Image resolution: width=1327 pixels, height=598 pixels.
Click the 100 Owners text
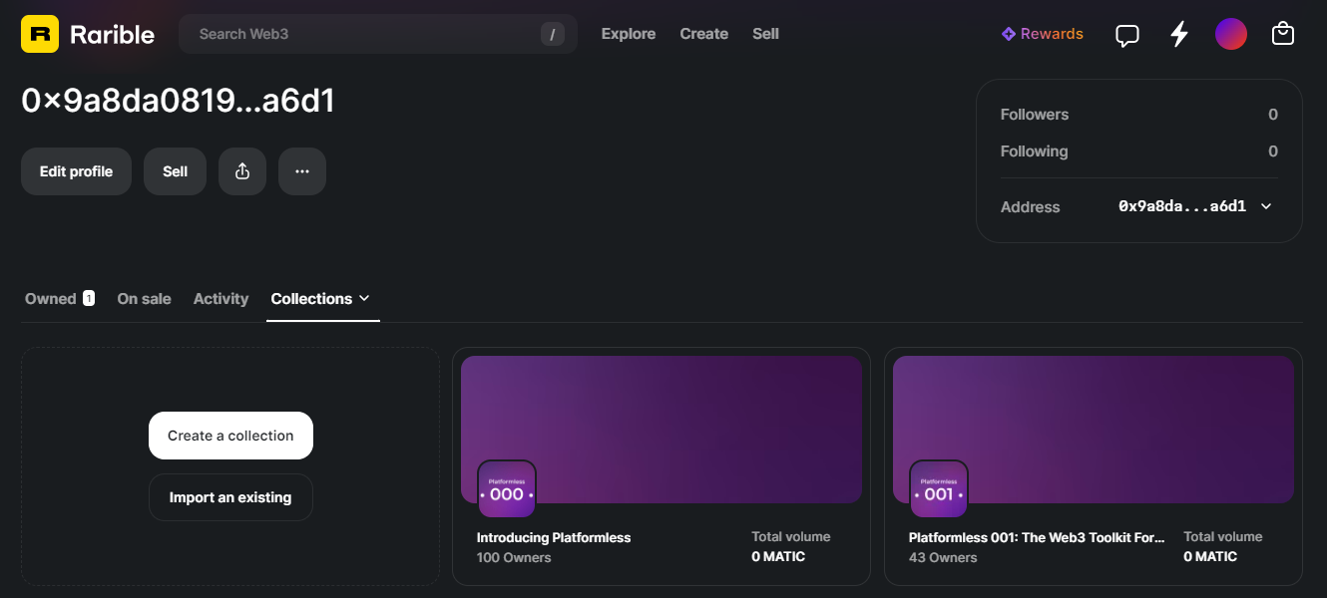[514, 558]
